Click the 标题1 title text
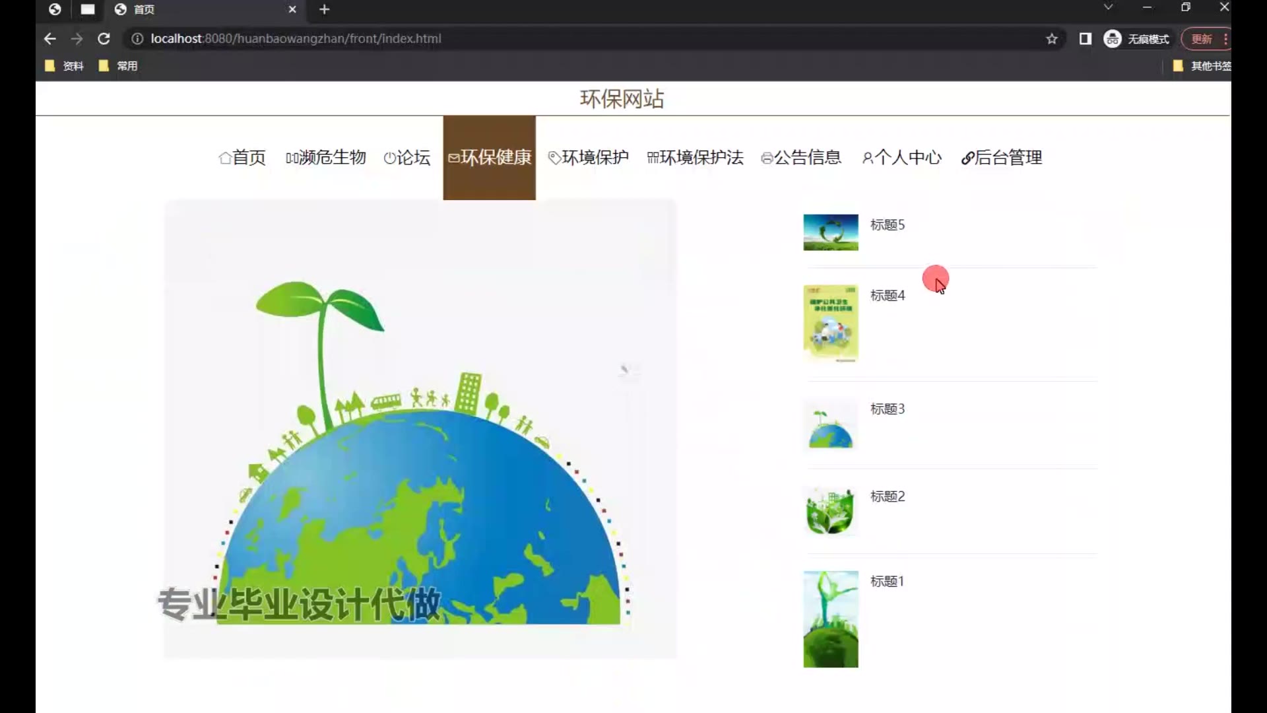This screenshot has height=713, width=1267. pyautogui.click(x=887, y=582)
